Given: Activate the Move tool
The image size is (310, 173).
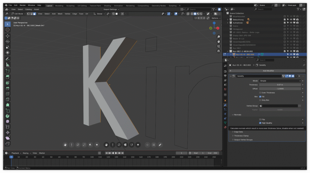Looking at the screenshot, I should tap(8, 36).
